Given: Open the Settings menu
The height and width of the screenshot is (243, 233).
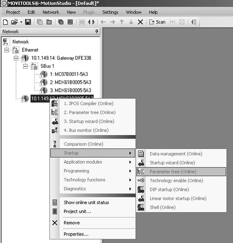Looking at the screenshot, I should [x=110, y=12].
